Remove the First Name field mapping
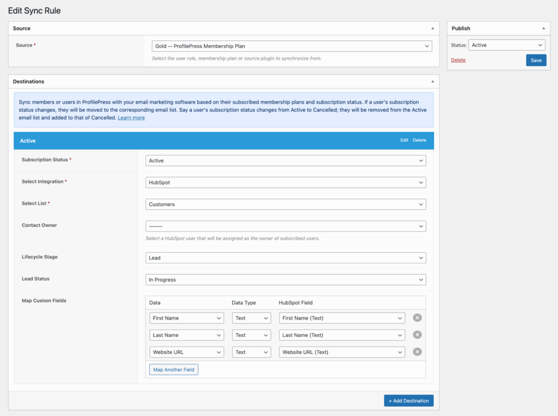The width and height of the screenshot is (558, 416). [x=417, y=318]
